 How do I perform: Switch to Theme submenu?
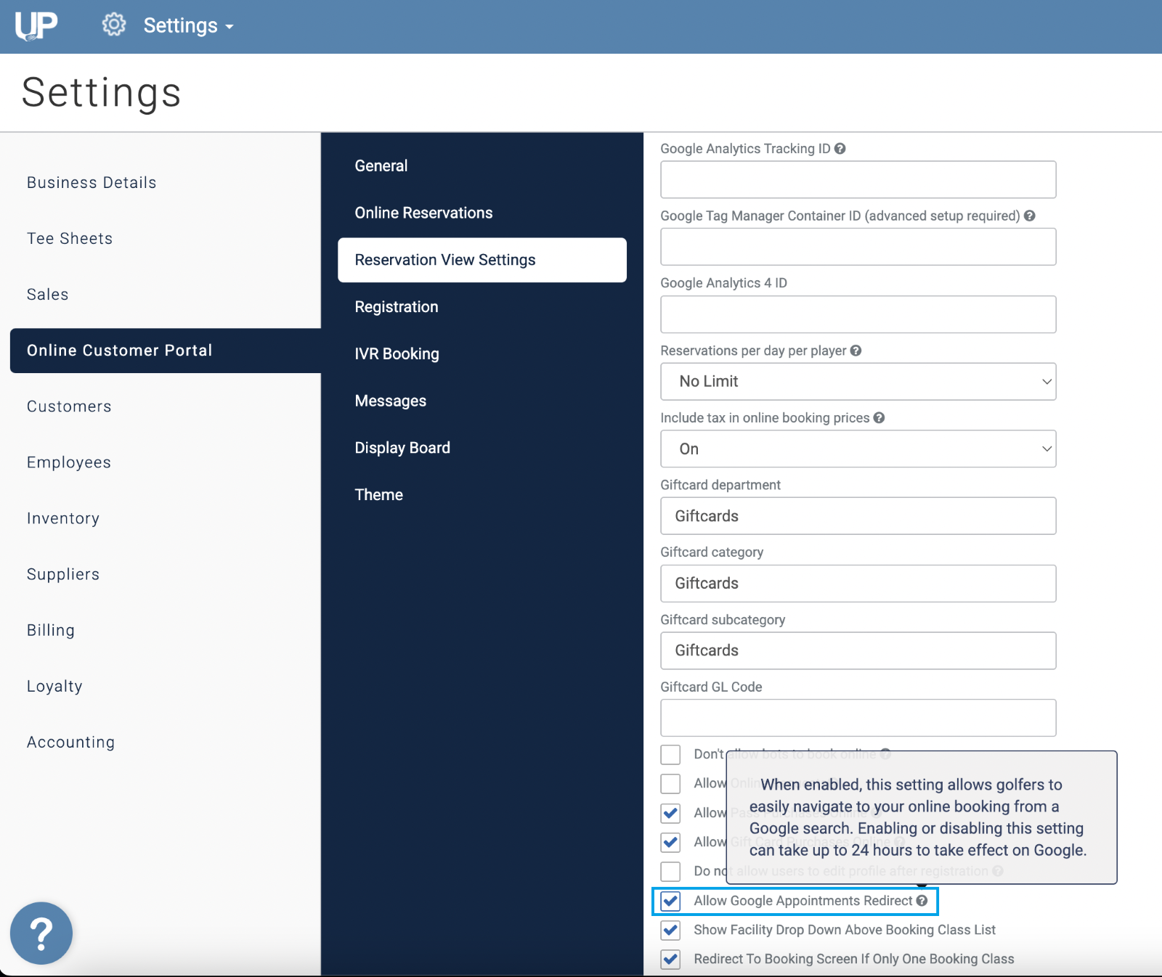pyautogui.click(x=379, y=495)
